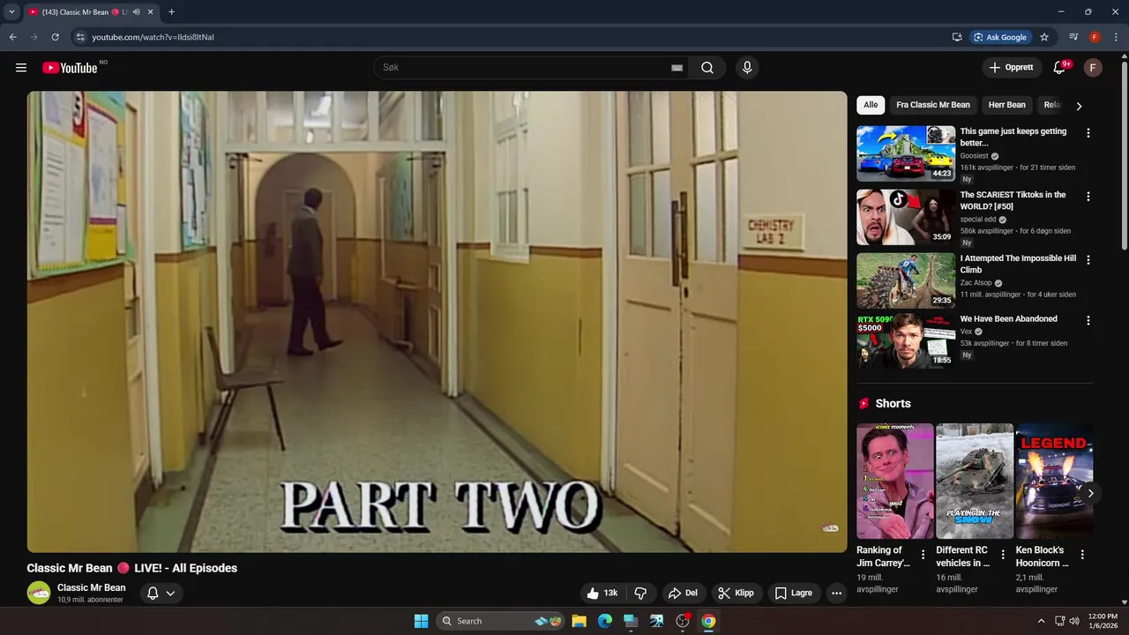
Task: Reload the page
Action: 55,37
